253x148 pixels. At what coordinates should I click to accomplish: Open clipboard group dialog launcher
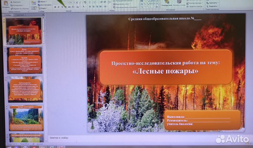(x=28, y=12)
